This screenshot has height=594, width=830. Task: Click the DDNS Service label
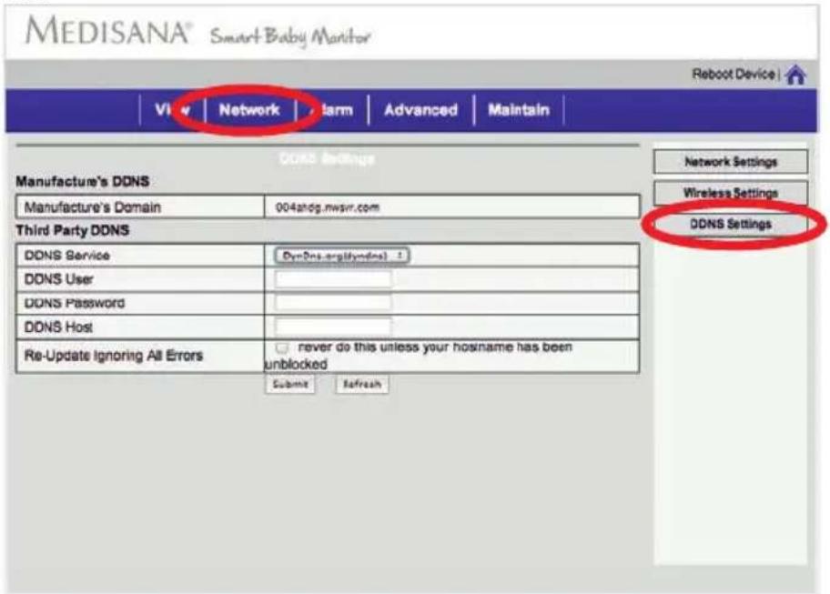(66, 256)
